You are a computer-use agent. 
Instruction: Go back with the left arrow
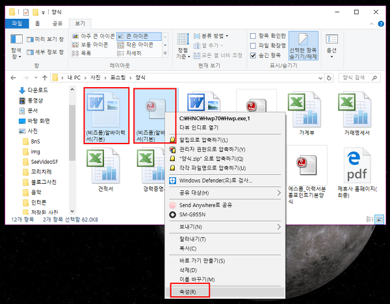pyautogui.click(x=14, y=78)
